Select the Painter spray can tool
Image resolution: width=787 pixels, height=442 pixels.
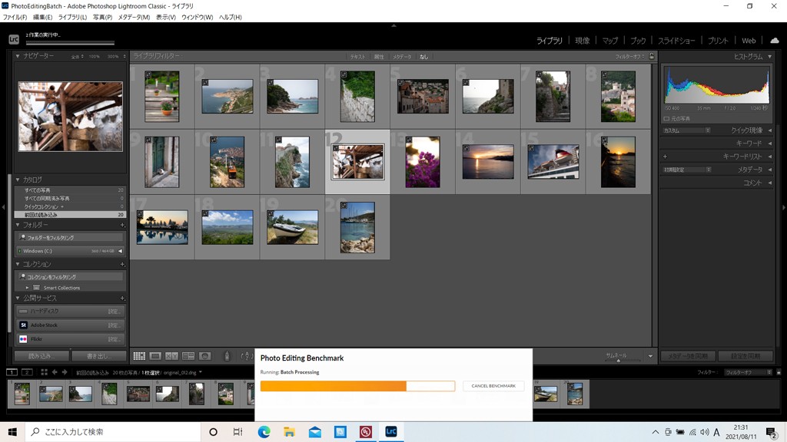[227, 356]
